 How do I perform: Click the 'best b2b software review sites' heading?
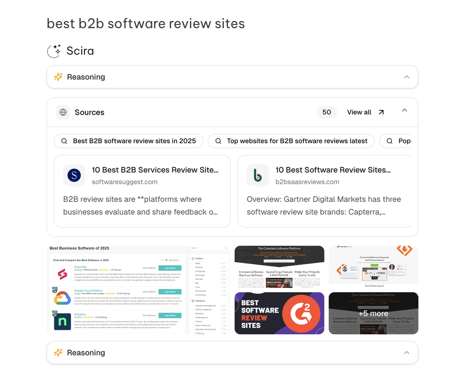tap(146, 24)
